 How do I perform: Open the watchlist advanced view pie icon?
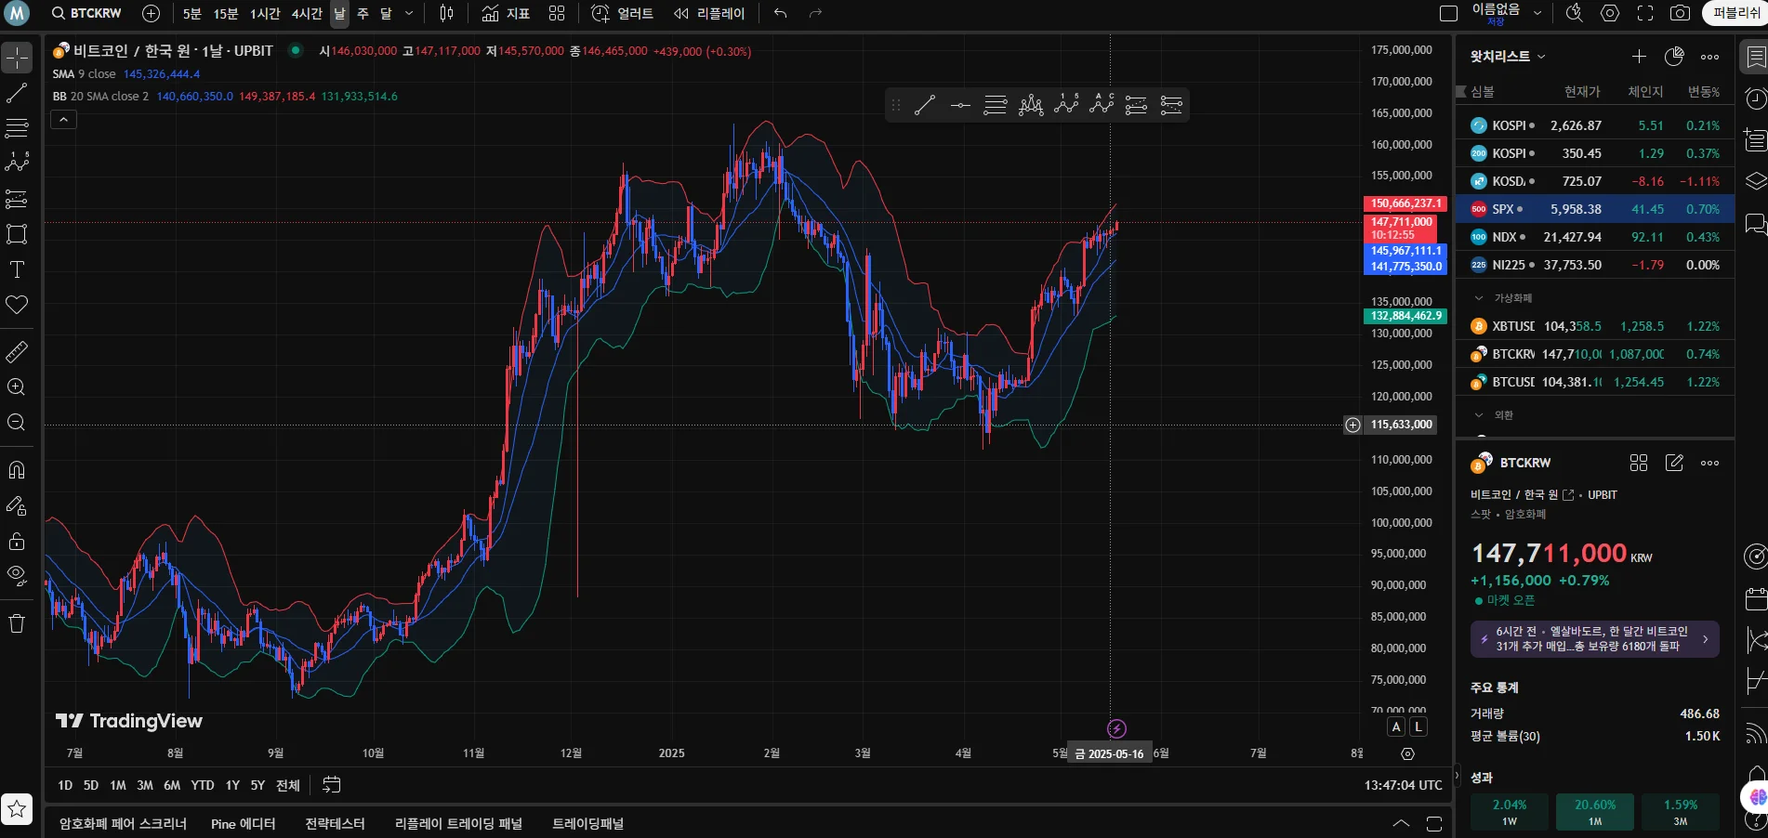[x=1674, y=57]
